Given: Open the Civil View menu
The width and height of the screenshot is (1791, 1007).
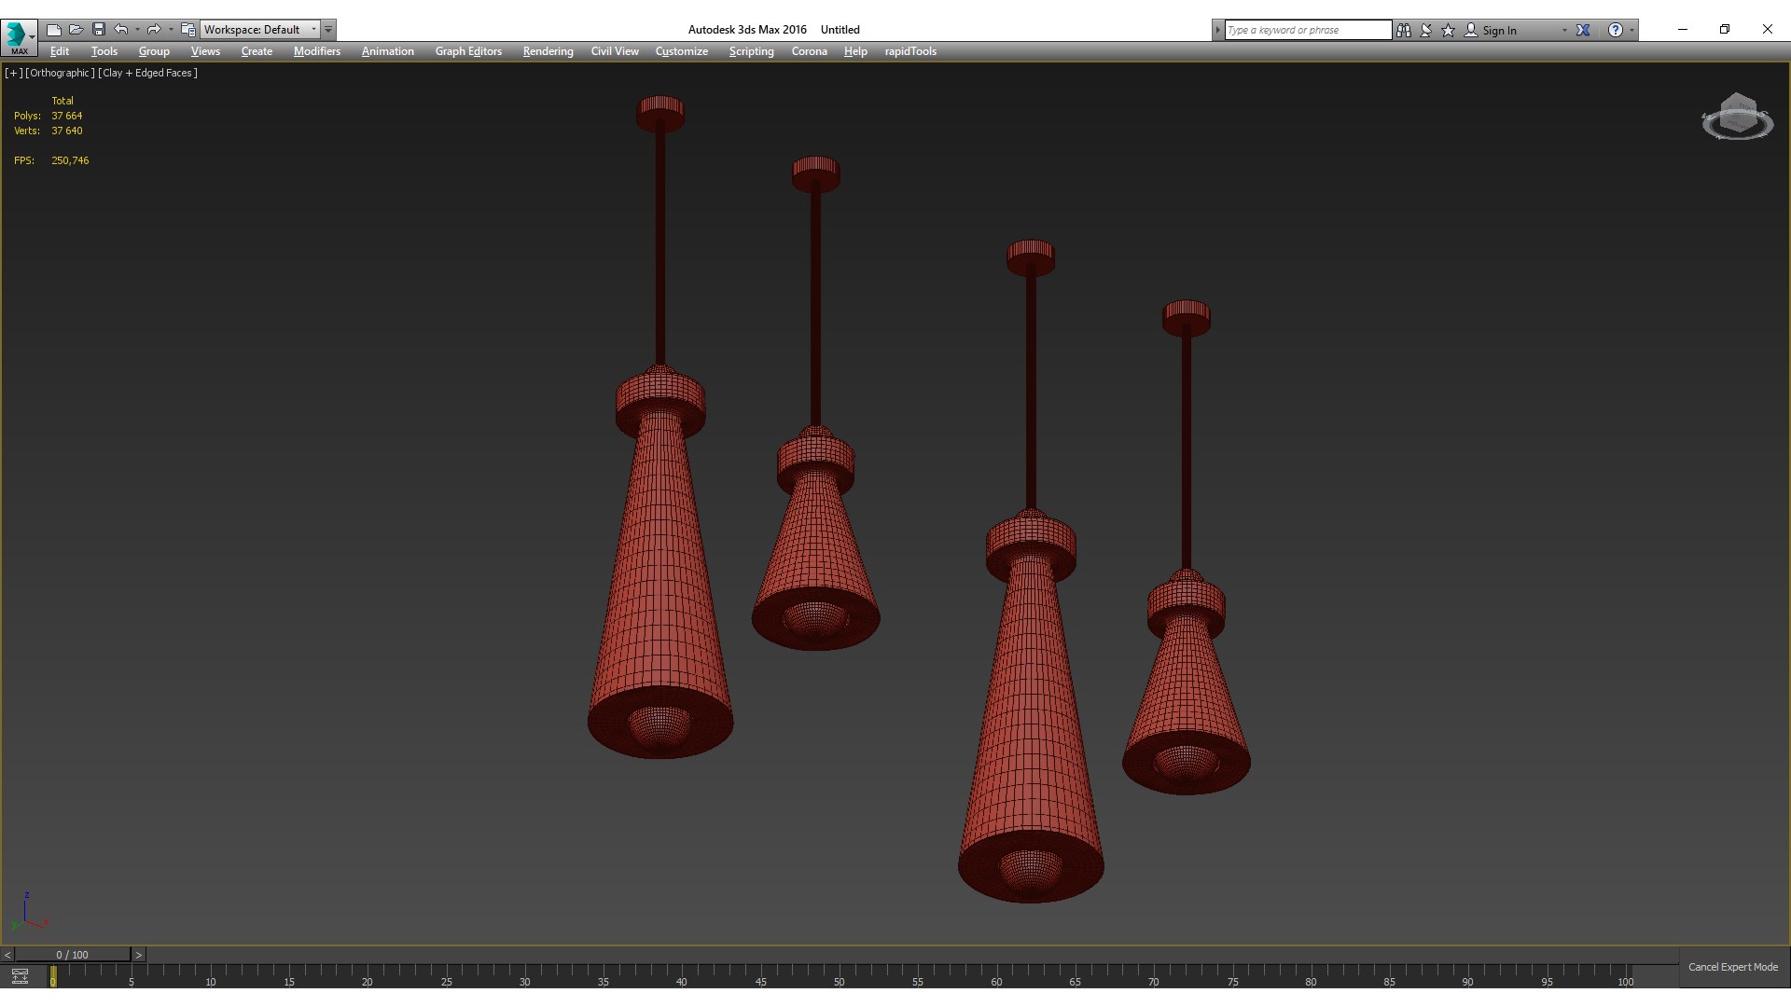Looking at the screenshot, I should (x=615, y=51).
